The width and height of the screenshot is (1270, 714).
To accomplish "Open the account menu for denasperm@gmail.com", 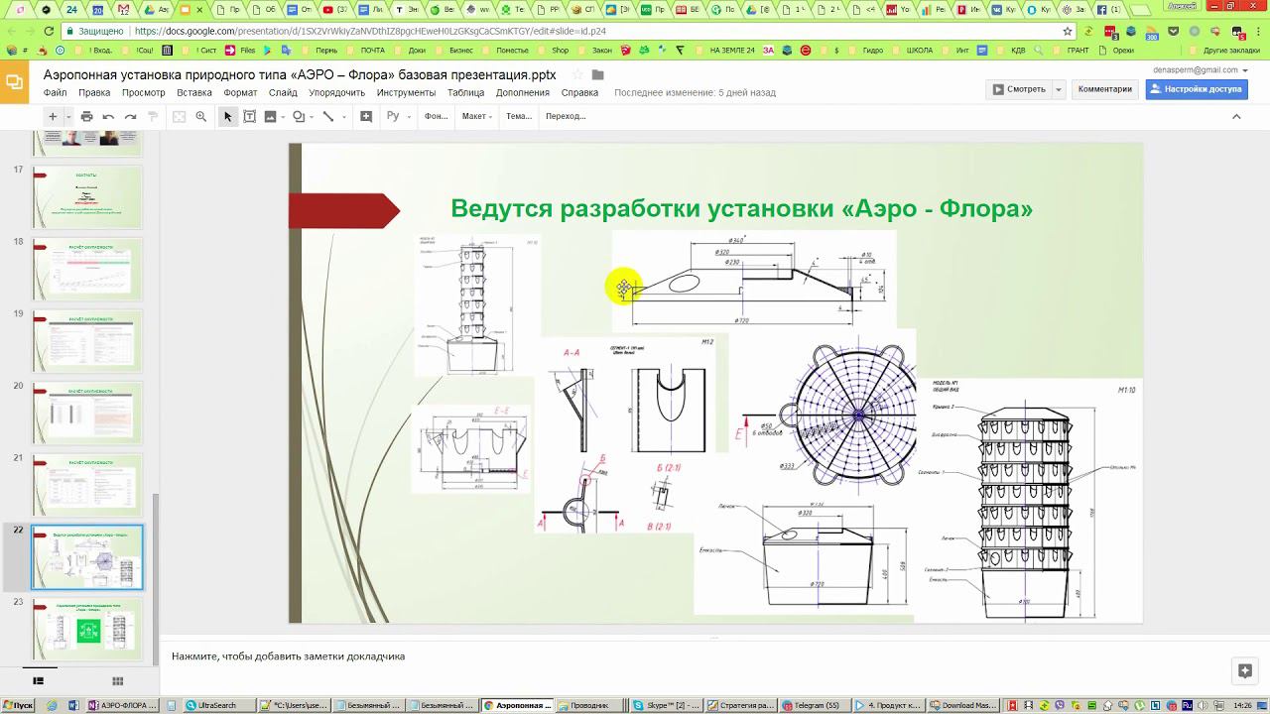I will (x=1203, y=70).
